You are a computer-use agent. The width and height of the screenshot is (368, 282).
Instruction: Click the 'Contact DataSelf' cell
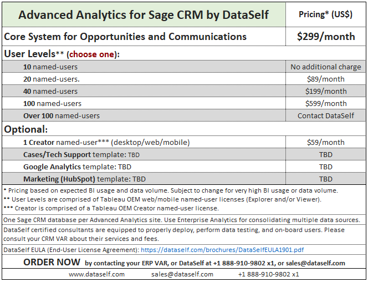326,115
